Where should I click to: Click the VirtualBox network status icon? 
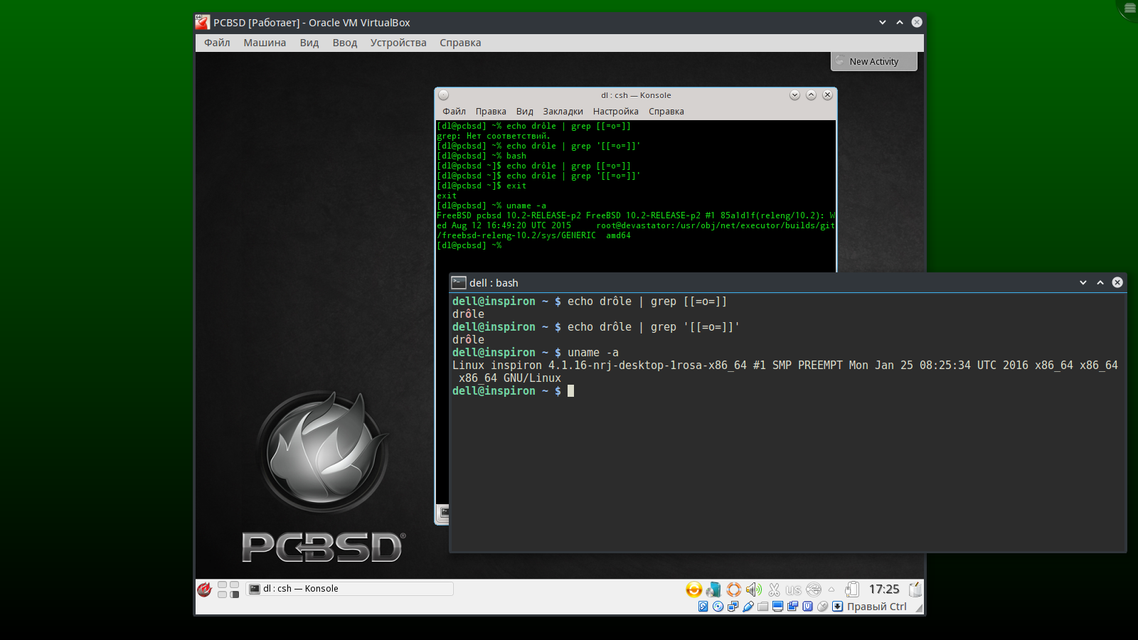coord(733,607)
